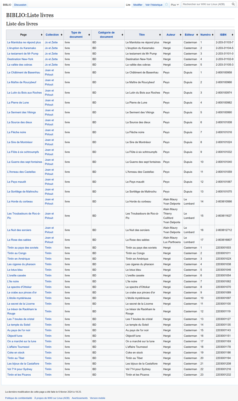Click the BIBLIO:Liste livres page heading
This screenshot has height=401, width=238.
pos(30,15)
